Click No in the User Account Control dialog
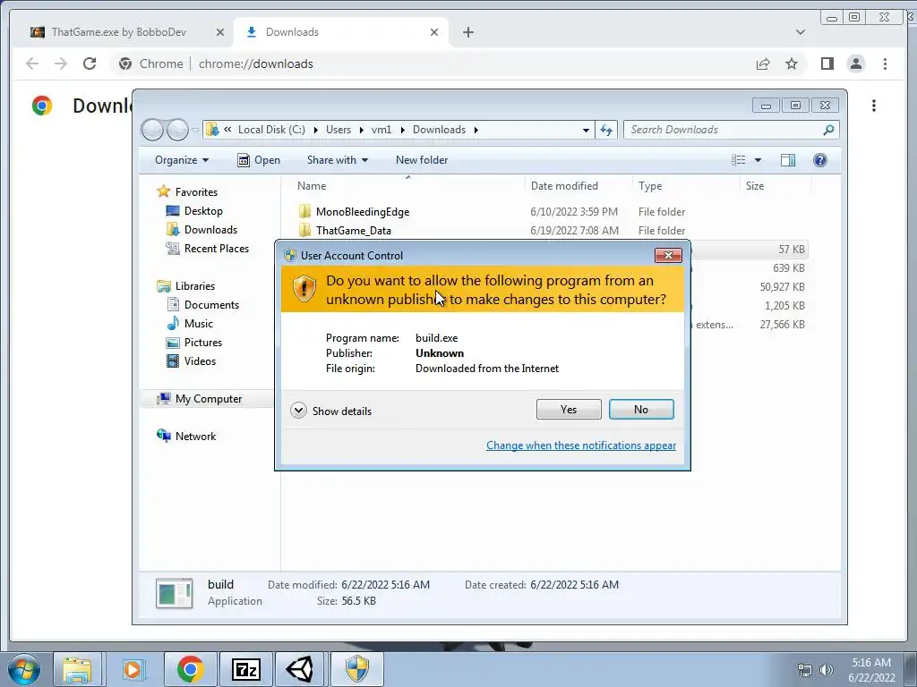Screen dimensions: 917x687 641,410
